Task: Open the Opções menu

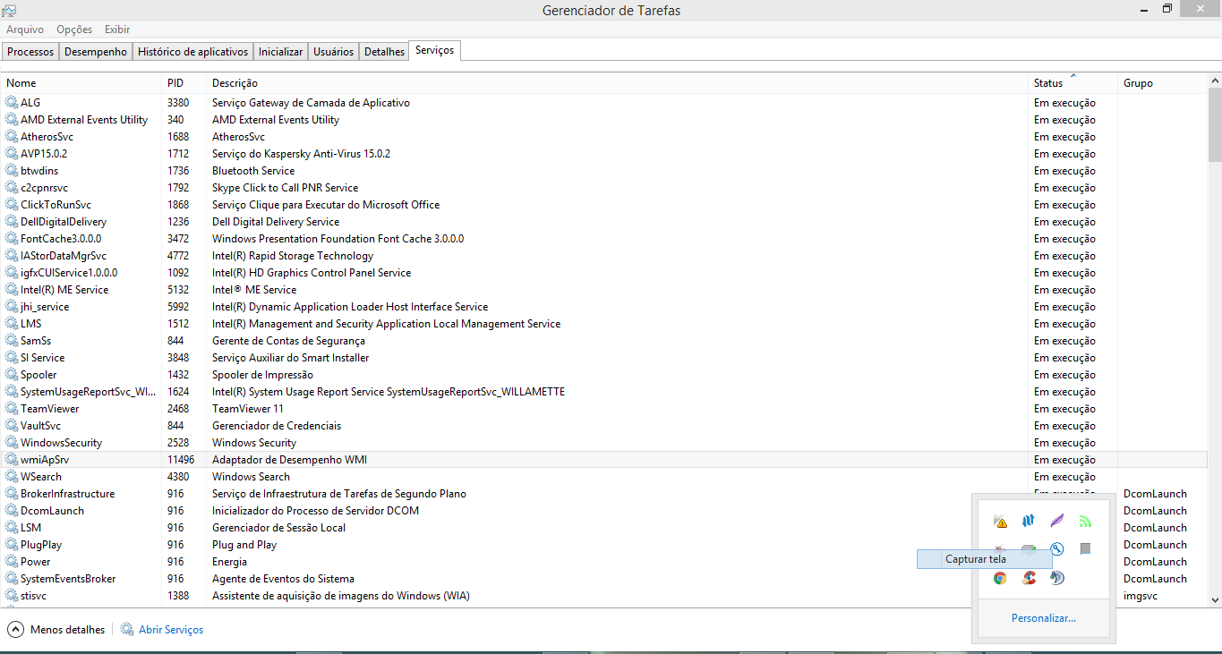Action: (74, 30)
